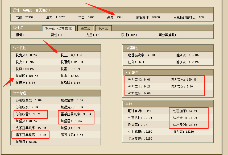Image resolution: width=228 pixels, height=155 pixels.
Task: Click the 速度 2941 stat value
Action: pyautogui.click(x=115, y=17)
